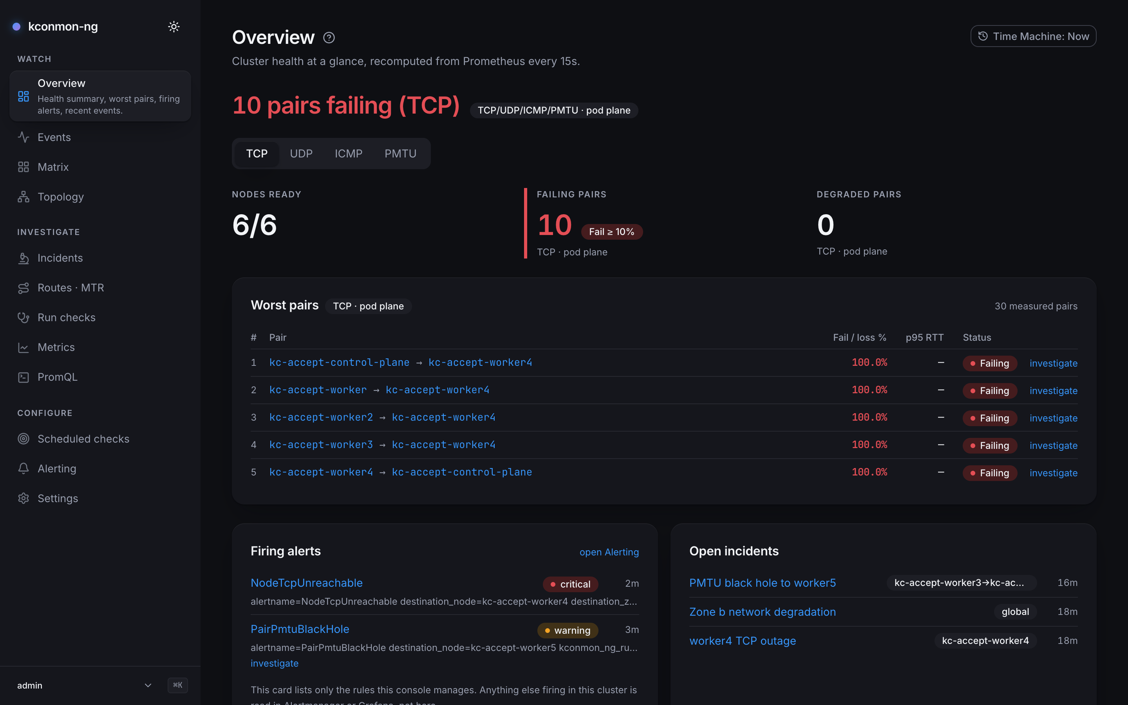Click the kconmon-ng logo dot
Image resolution: width=1128 pixels, height=705 pixels.
coord(16,27)
